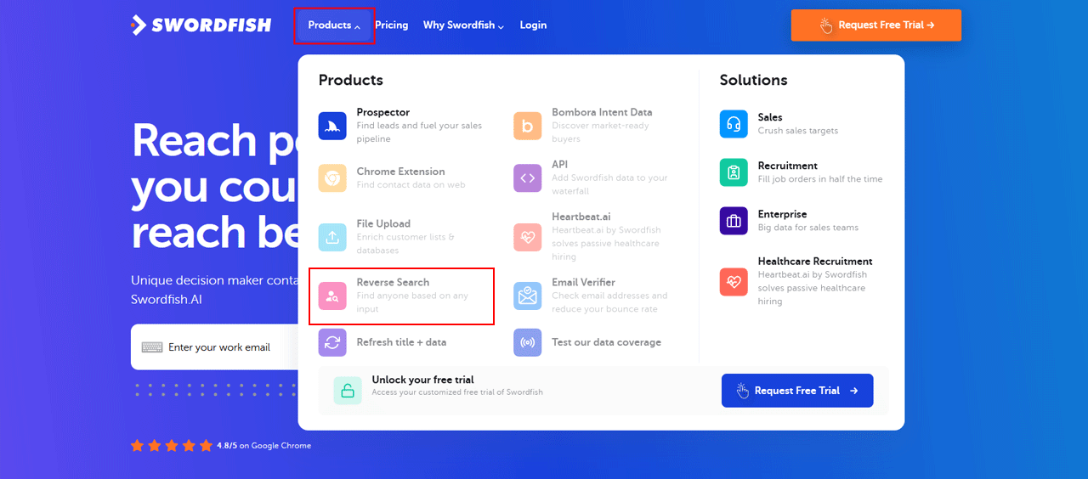Open the Pricing page
The image size is (1088, 479).
point(391,25)
